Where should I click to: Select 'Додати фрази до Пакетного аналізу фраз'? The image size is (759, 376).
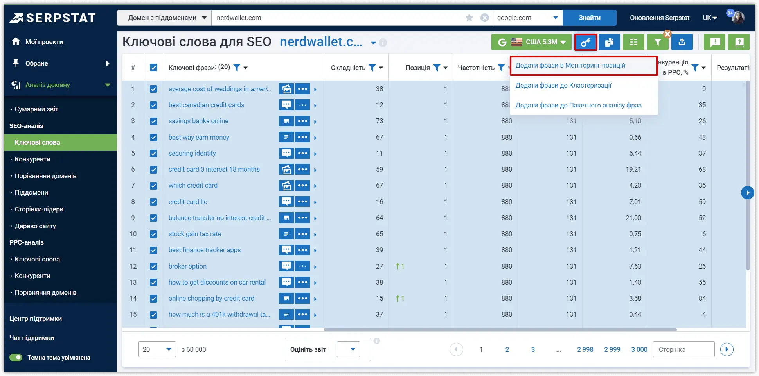578,105
